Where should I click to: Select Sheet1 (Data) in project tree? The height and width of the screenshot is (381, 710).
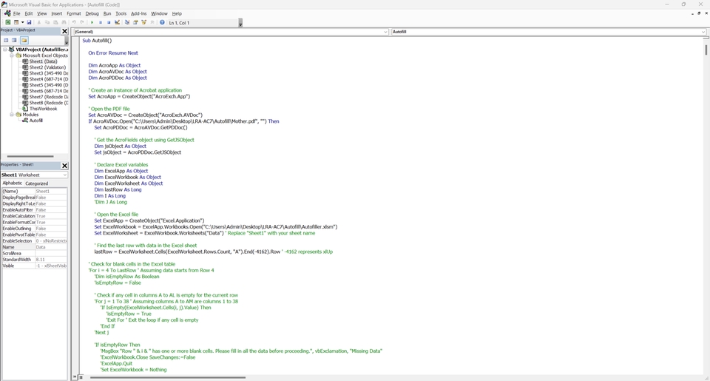(43, 61)
